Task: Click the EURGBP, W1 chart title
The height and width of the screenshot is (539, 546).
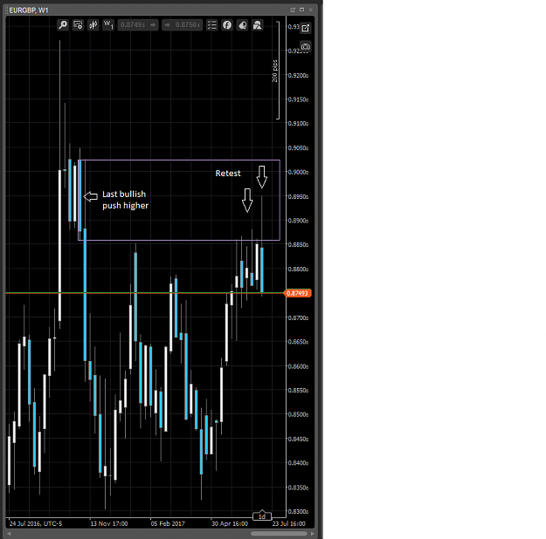Action: pyautogui.click(x=29, y=10)
